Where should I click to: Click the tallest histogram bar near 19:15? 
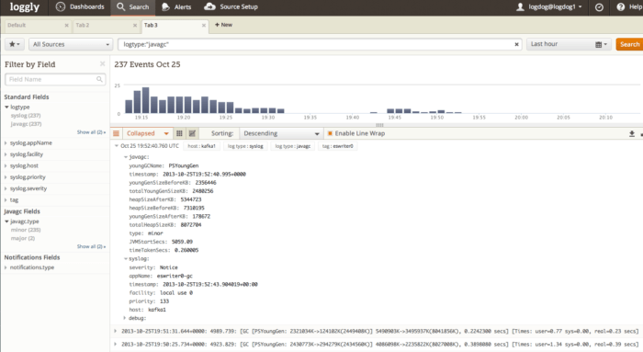145,100
